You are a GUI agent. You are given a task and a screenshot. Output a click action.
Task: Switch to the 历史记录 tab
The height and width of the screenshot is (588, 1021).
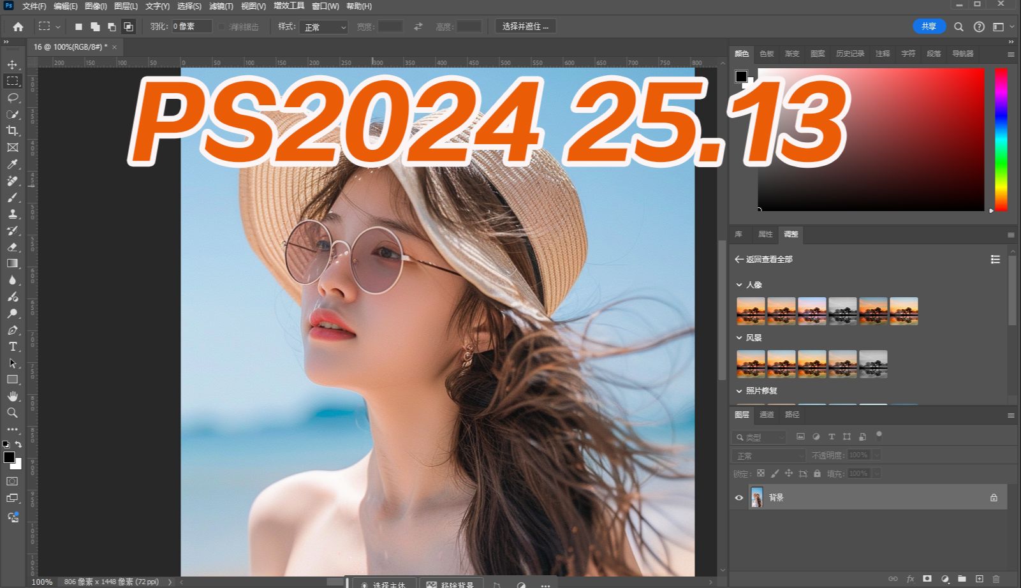pyautogui.click(x=850, y=54)
